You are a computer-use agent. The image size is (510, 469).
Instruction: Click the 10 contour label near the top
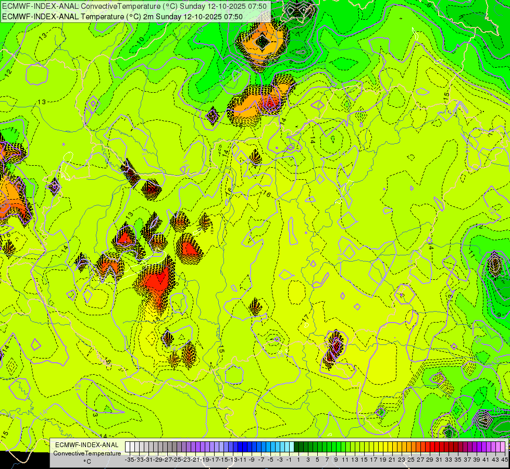click(140, 40)
